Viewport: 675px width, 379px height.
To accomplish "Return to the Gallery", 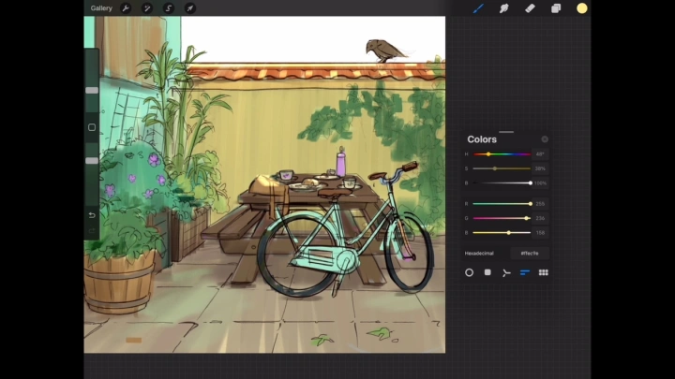I will pyautogui.click(x=101, y=8).
